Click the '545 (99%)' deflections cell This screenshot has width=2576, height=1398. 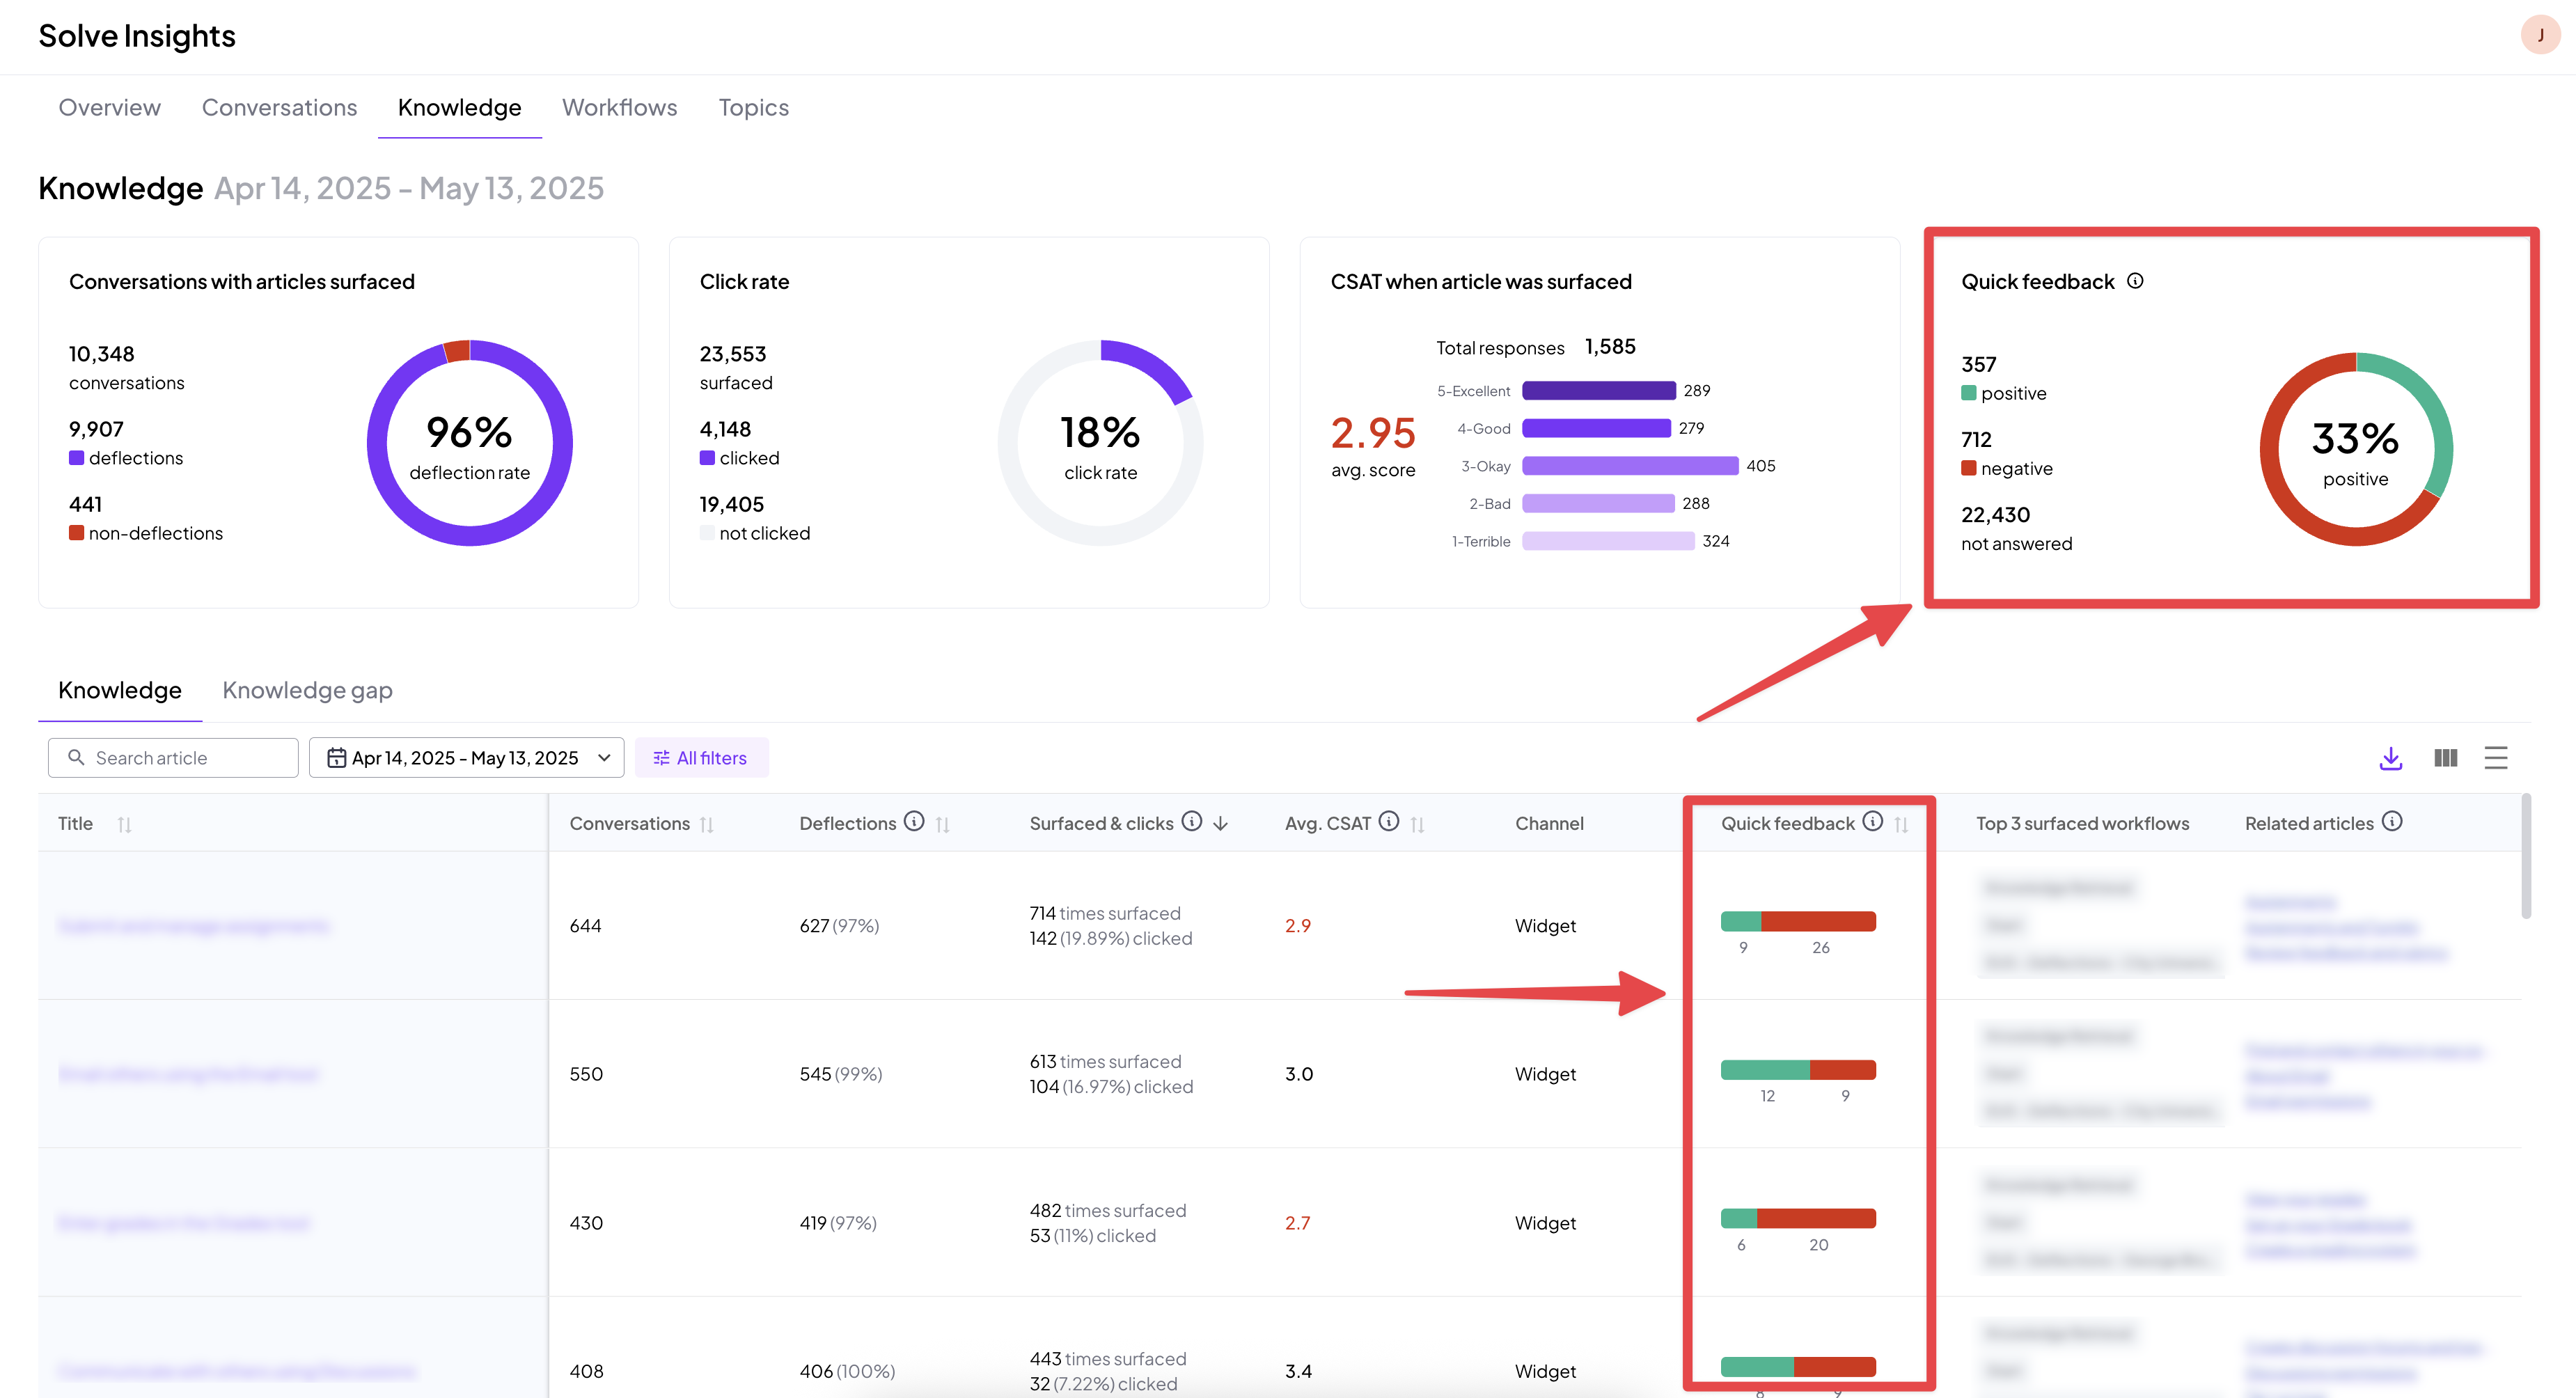click(x=840, y=1074)
